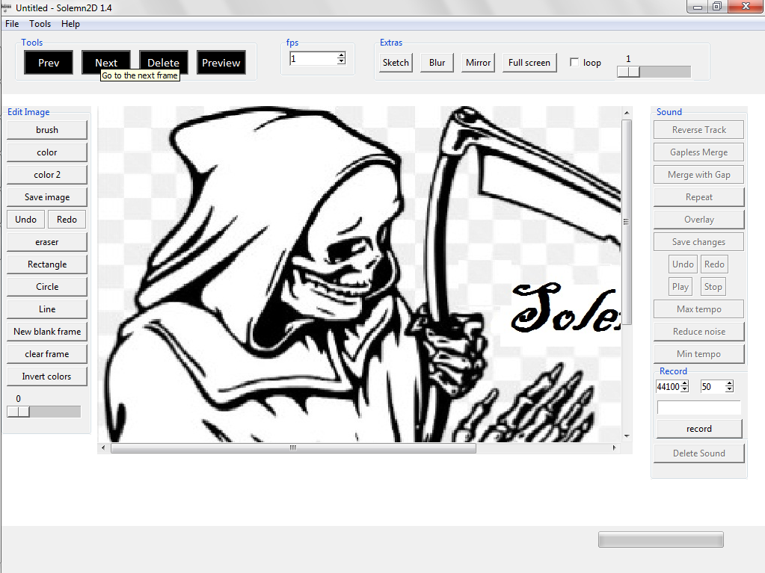The width and height of the screenshot is (765, 573).
Task: Click the empty Record text field
Action: [698, 408]
